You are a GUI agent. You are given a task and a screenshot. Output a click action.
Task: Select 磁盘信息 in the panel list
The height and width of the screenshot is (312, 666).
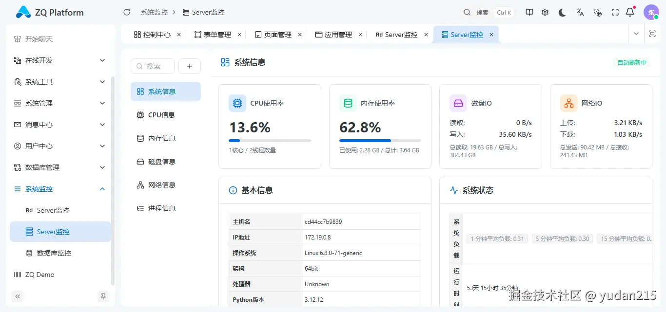(166, 162)
